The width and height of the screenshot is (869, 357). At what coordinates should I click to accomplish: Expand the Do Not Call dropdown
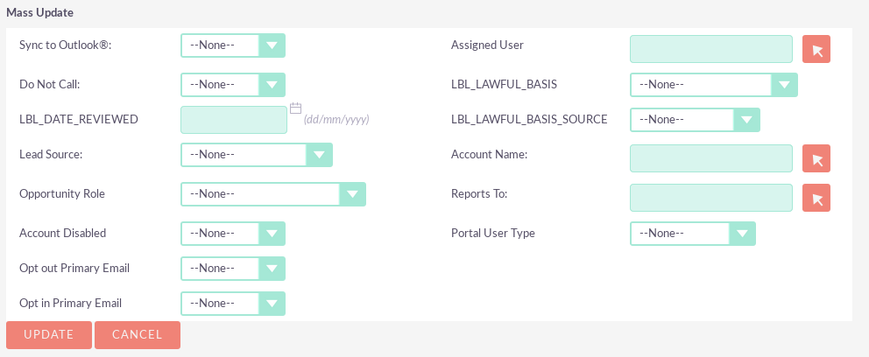pyautogui.click(x=233, y=85)
